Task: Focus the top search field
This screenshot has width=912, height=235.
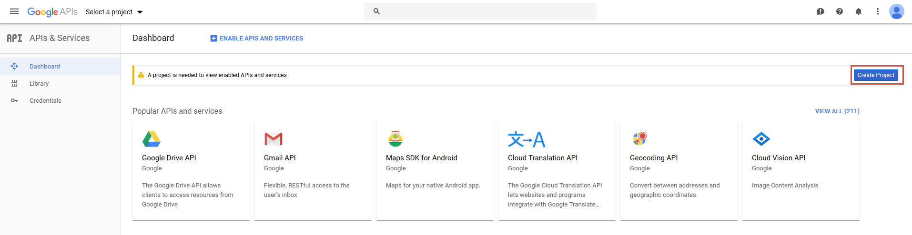Action: click(480, 11)
